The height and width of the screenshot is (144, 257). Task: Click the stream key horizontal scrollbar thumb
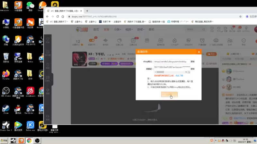(160, 72)
